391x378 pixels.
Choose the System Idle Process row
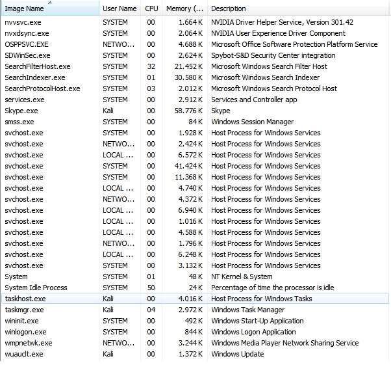tap(36, 288)
